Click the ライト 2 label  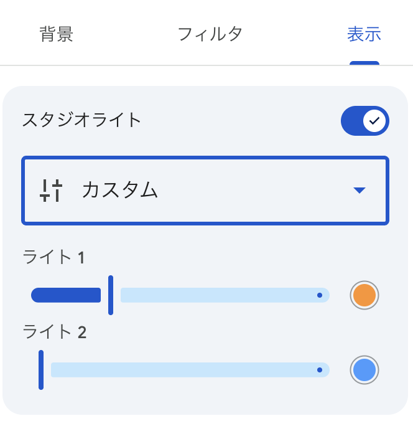point(54,332)
